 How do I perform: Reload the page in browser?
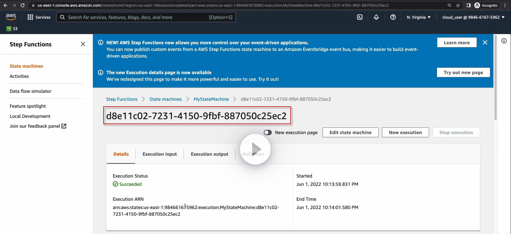coord(22,5)
